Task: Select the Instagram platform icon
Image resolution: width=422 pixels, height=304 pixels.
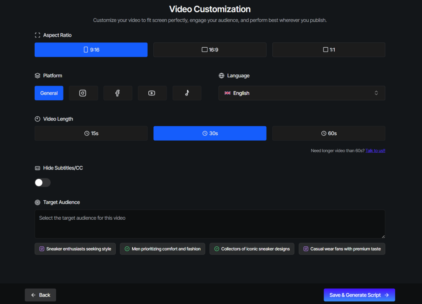Action: (x=83, y=93)
